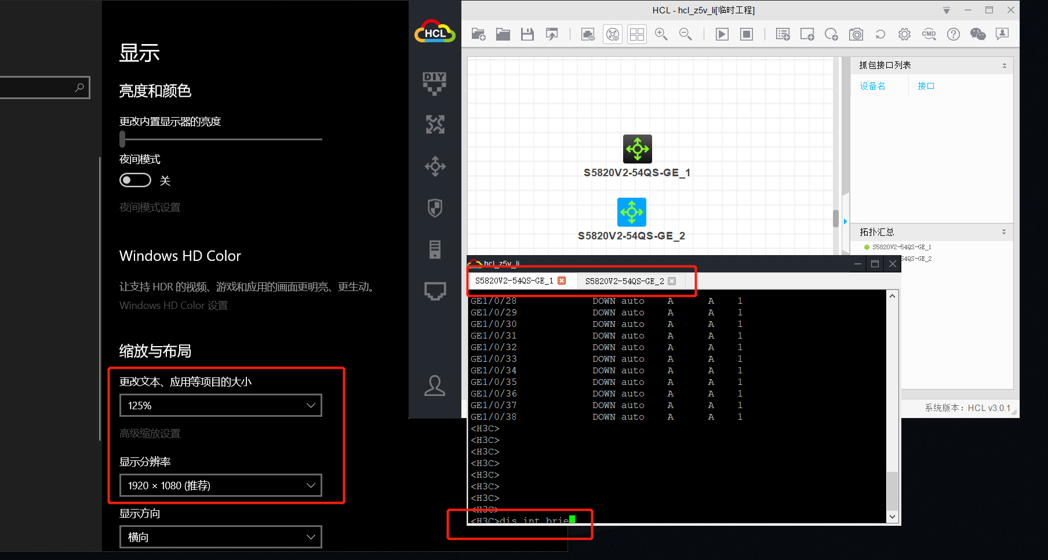
Task: Click the export project icon in HCL toolbar
Action: tap(552, 34)
